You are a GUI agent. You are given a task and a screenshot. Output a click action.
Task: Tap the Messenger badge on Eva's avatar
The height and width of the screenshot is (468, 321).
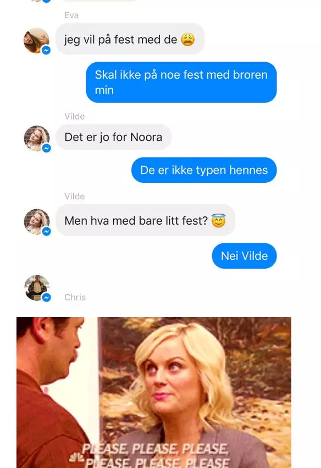pyautogui.click(x=46, y=50)
